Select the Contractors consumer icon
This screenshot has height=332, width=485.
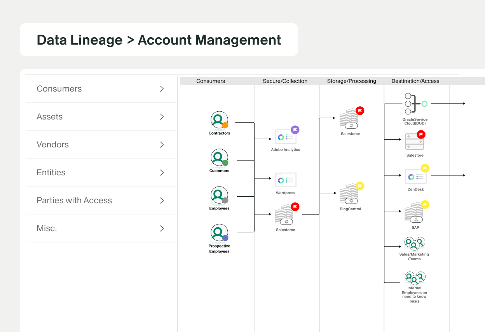[219, 120]
